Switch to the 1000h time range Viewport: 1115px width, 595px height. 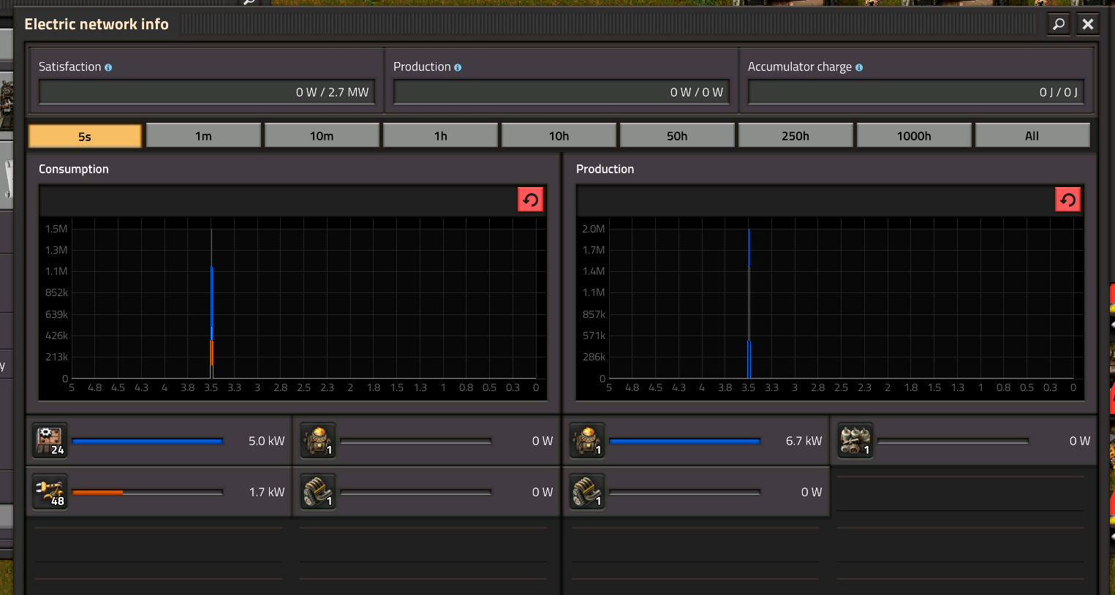(914, 136)
